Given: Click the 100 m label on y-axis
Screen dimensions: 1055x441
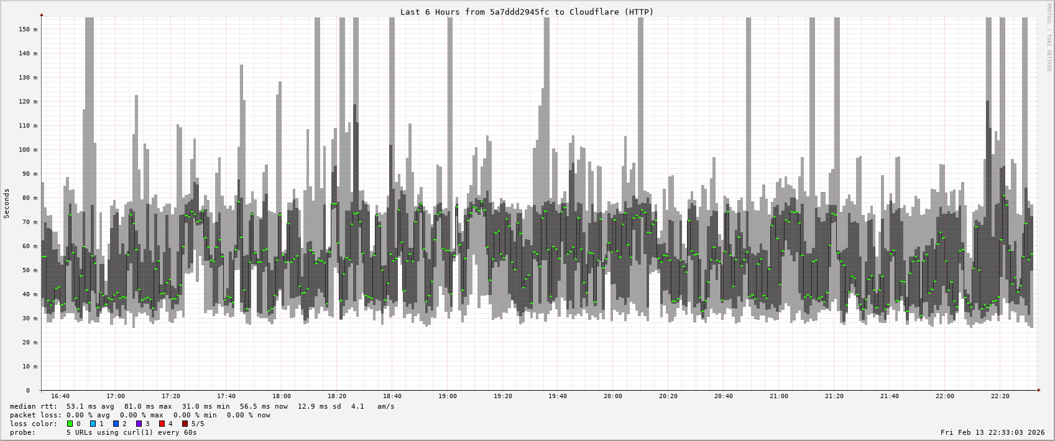Looking at the screenshot, I should pos(27,150).
